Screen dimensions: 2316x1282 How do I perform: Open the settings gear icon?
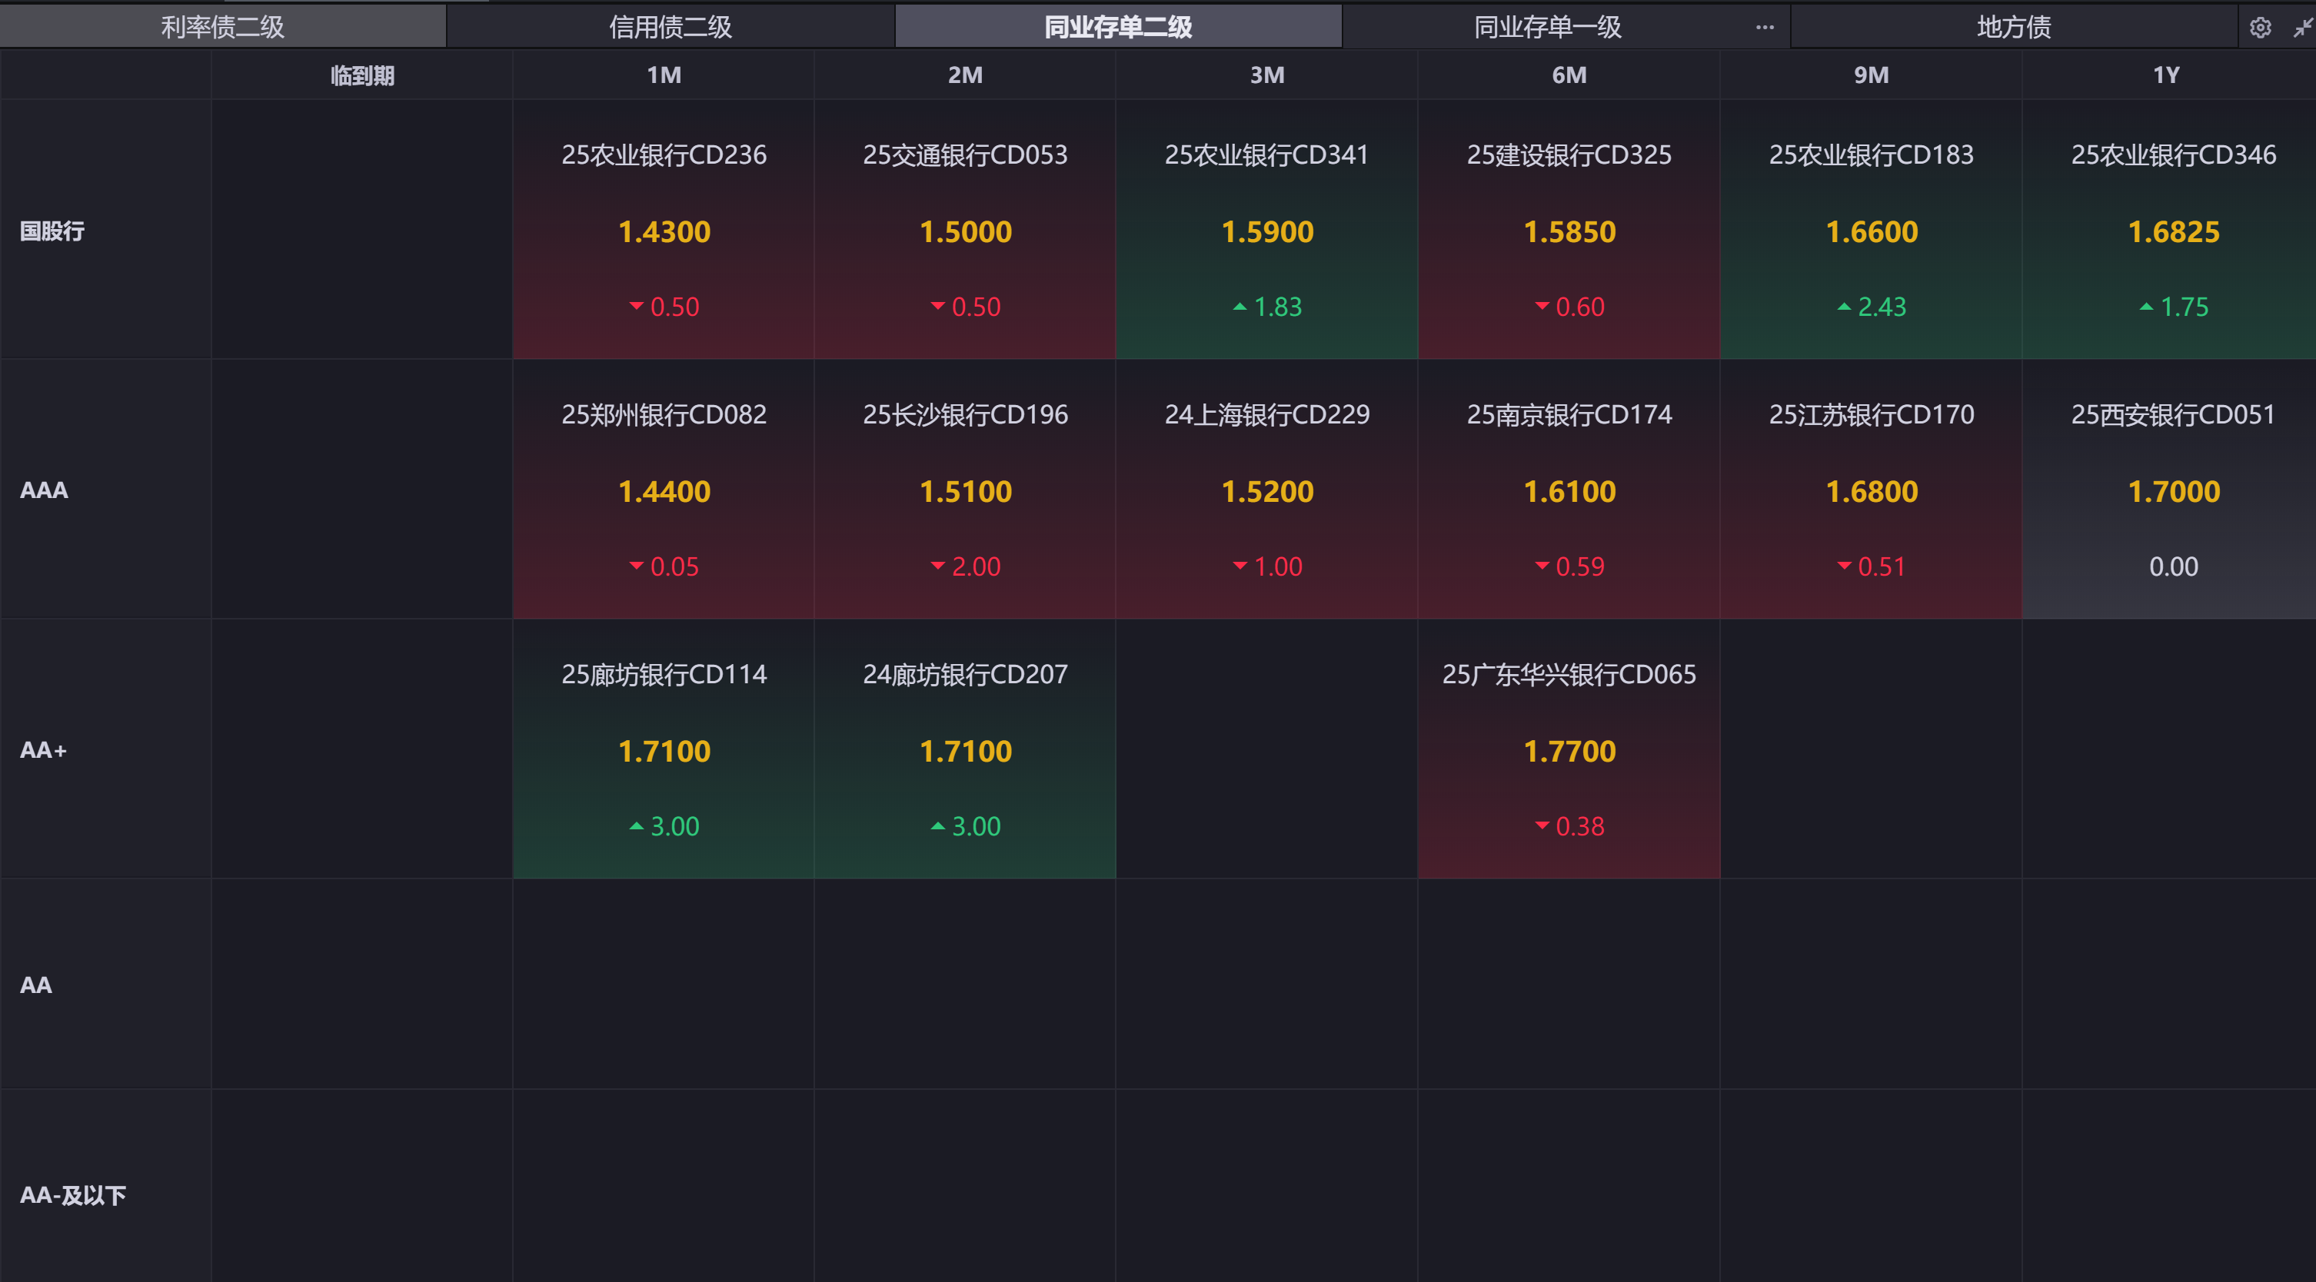[2259, 28]
